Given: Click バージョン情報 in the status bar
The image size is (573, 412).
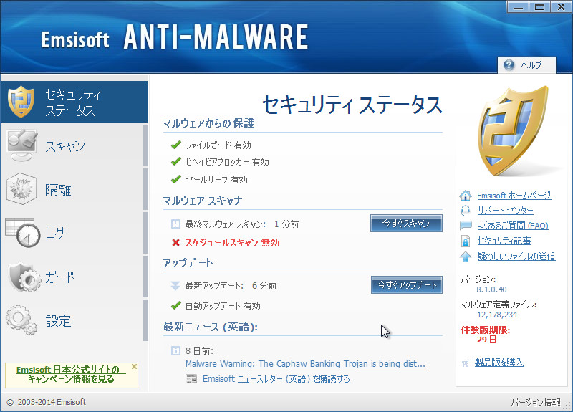Looking at the screenshot, I should click(x=535, y=402).
